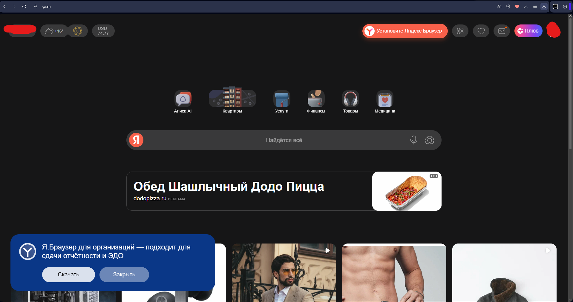The width and height of the screenshot is (573, 302).
Task: Take a page snapshot with the toolbar camera icon
Action: click(x=499, y=7)
